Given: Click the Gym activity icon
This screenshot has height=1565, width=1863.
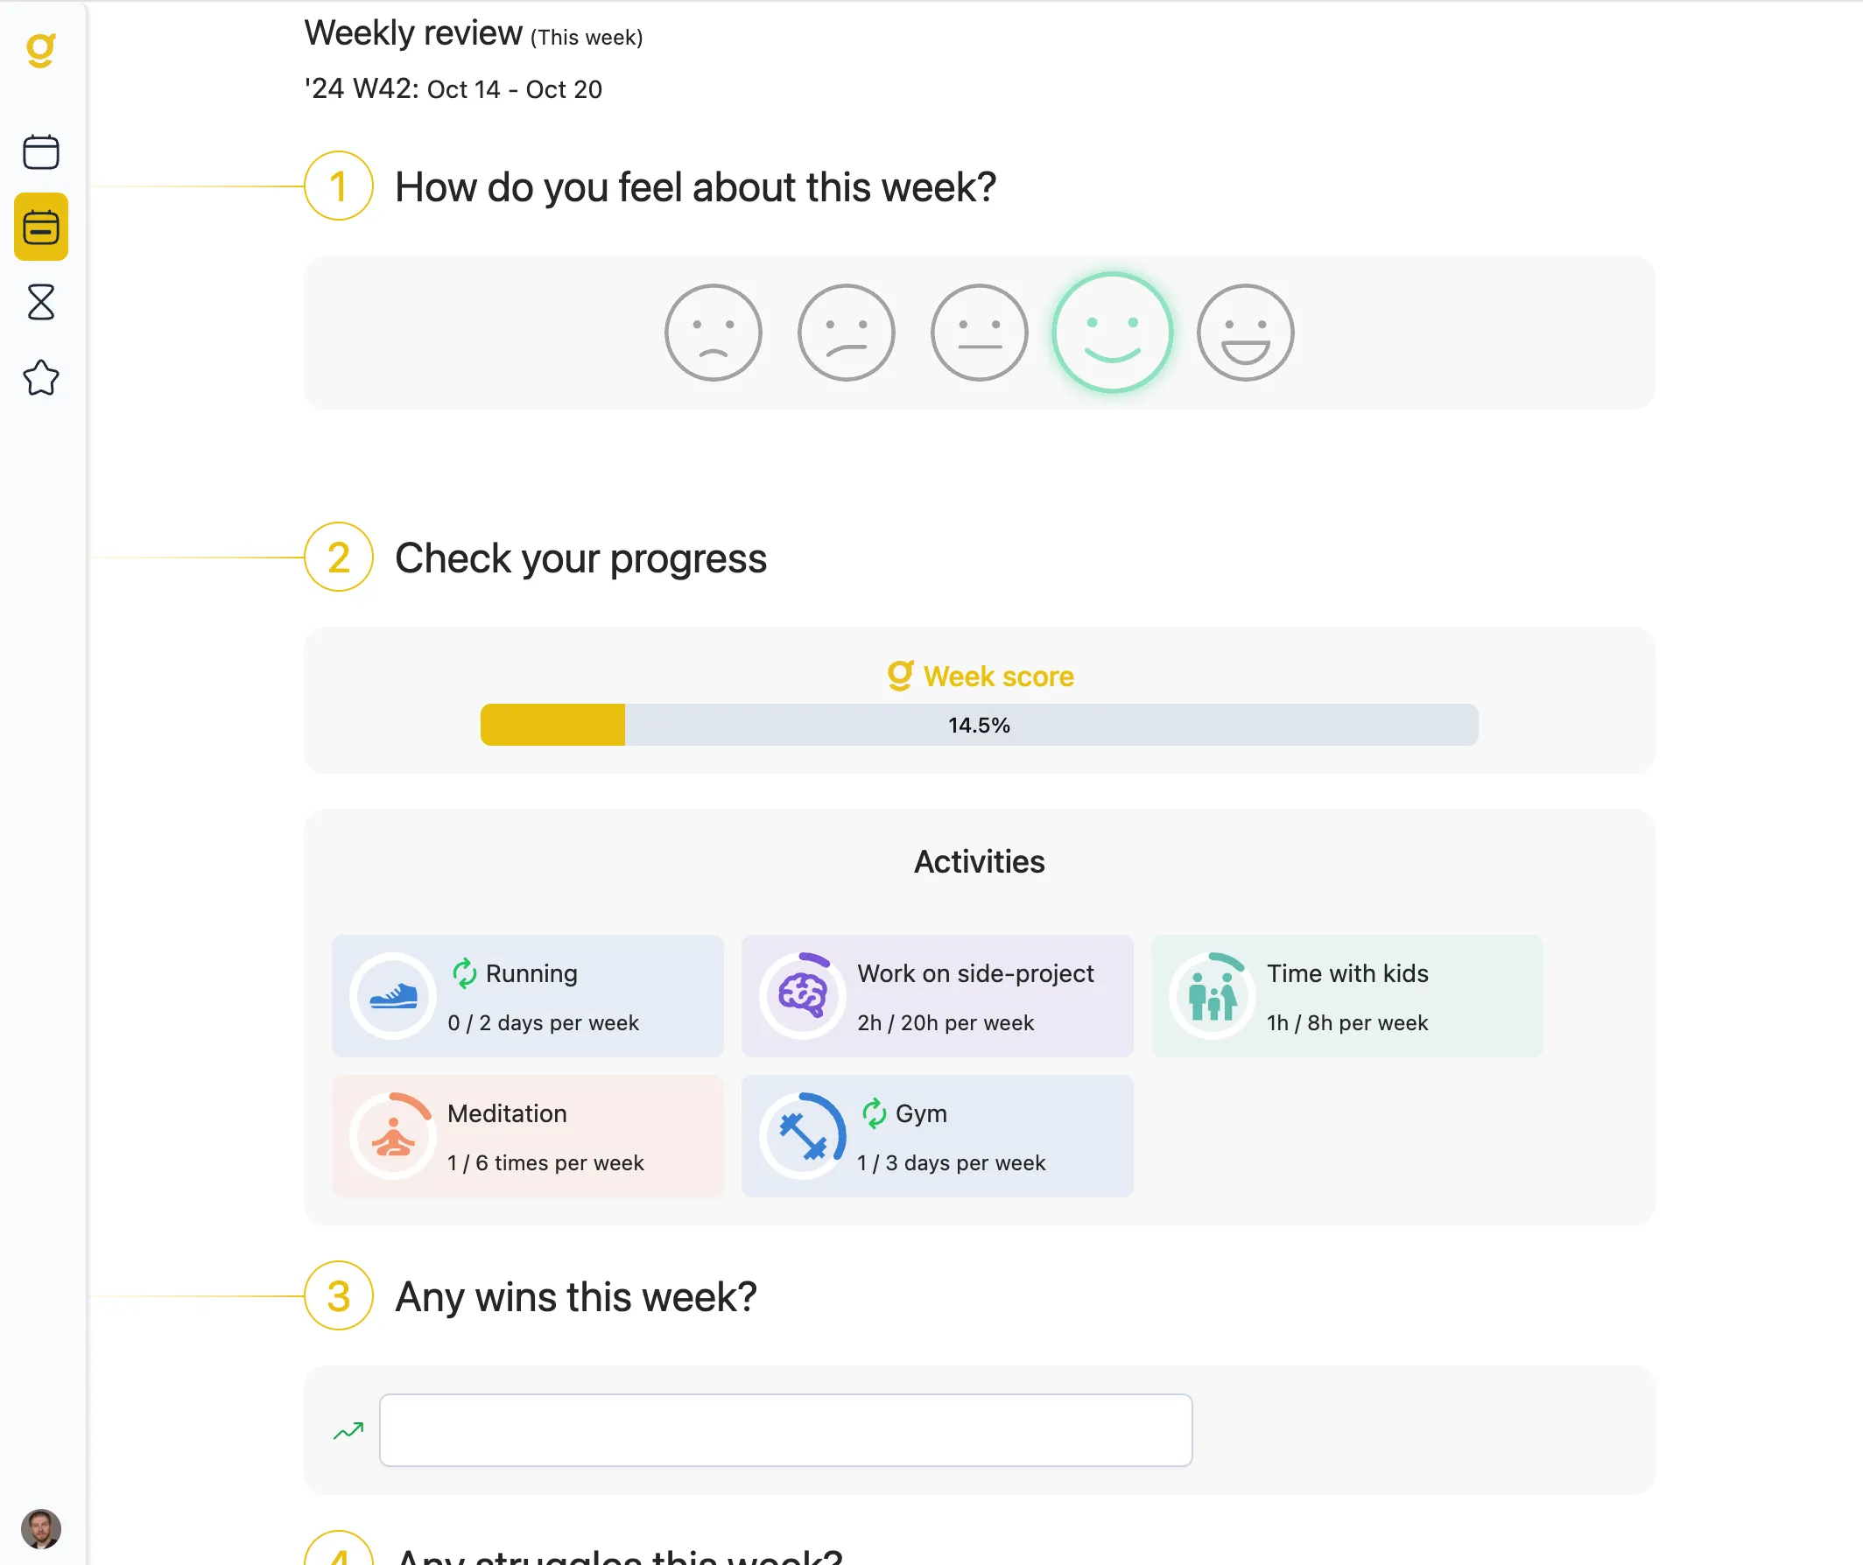Looking at the screenshot, I should point(799,1136).
